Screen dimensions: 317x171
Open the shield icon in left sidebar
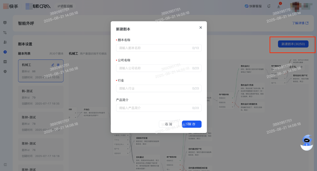[x=5, y=71]
